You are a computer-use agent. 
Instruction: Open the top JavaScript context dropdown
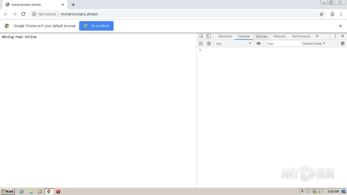pyautogui.click(x=234, y=44)
